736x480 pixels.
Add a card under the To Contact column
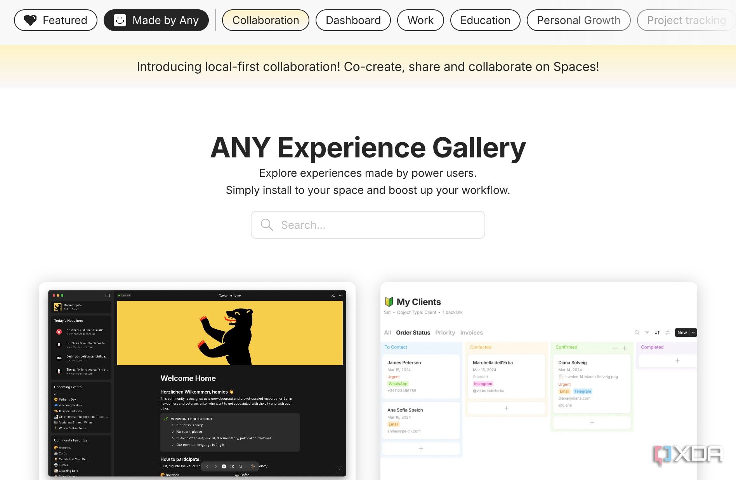click(421, 449)
